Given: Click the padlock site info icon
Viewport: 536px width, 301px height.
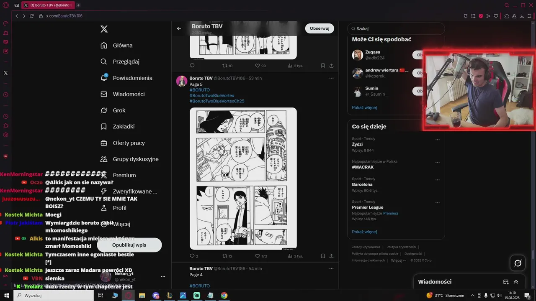Looking at the screenshot, I should point(41,16).
